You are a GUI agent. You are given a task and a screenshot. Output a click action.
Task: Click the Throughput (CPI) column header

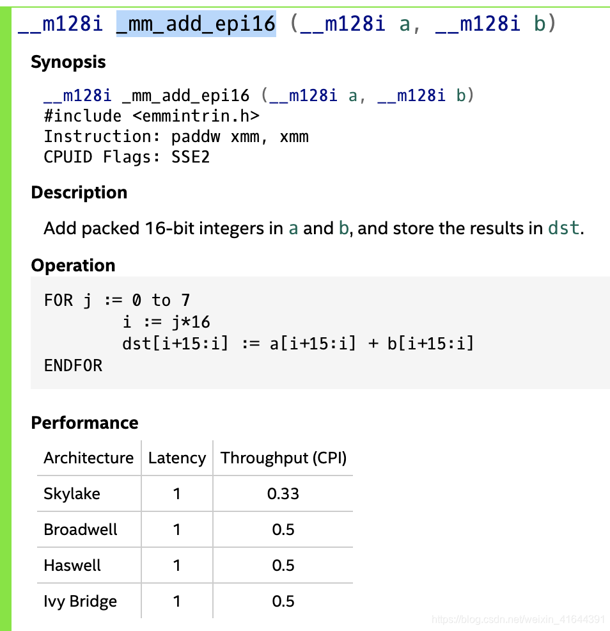(x=283, y=458)
